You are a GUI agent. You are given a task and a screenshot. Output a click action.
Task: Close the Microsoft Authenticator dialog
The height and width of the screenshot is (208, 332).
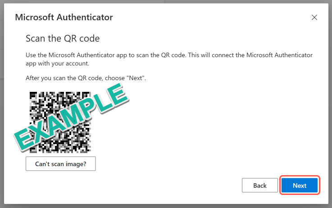pyautogui.click(x=314, y=18)
